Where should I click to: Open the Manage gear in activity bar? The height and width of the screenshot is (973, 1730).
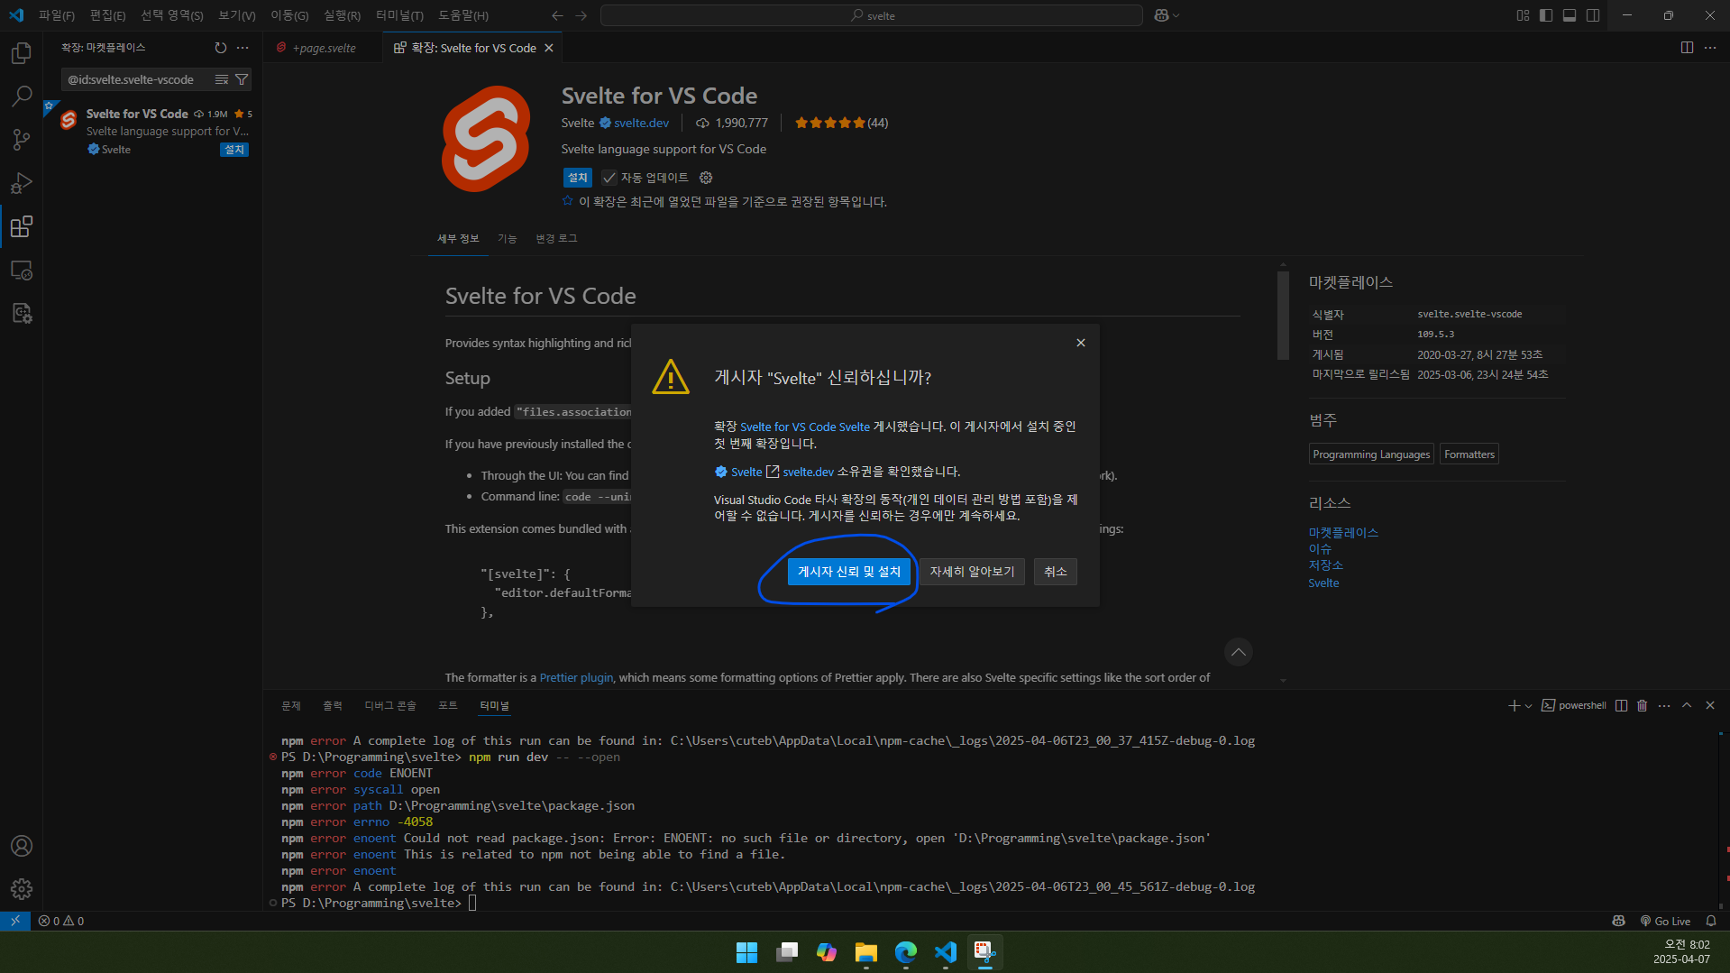[22, 889]
